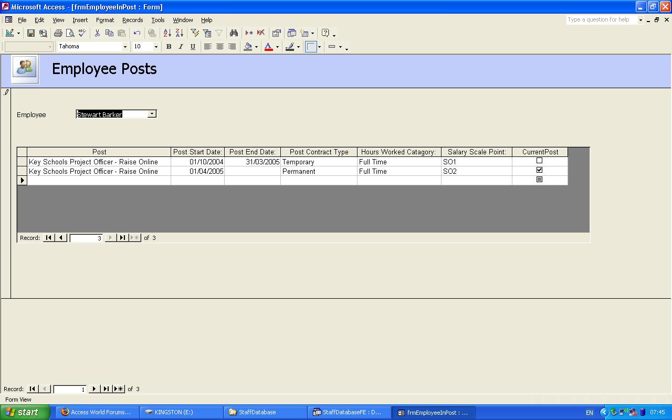The width and height of the screenshot is (672, 420).
Task: Click the Print icon
Action: tap(58, 33)
